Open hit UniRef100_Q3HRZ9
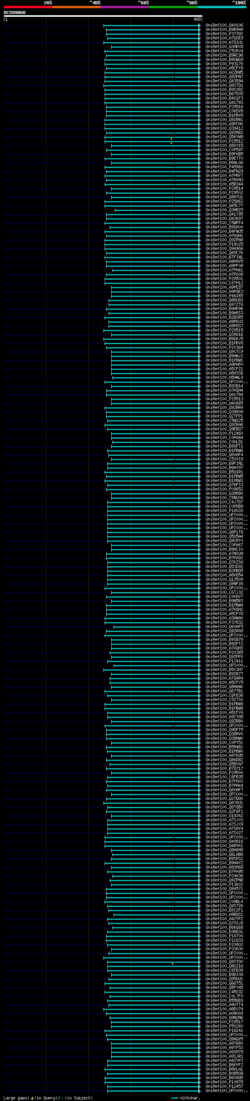Screen dimensions: 250x1101 (x=224, y=210)
